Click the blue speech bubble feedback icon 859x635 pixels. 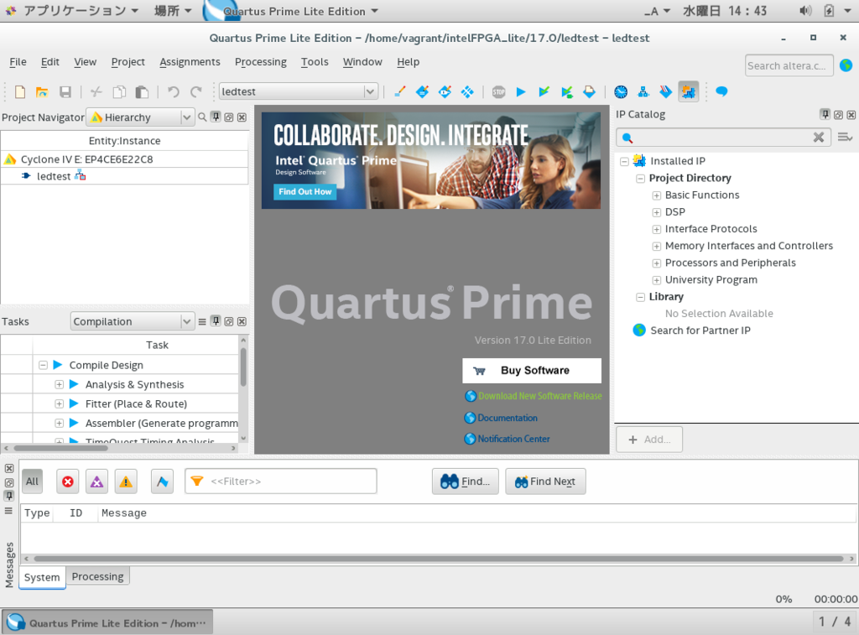point(721,91)
